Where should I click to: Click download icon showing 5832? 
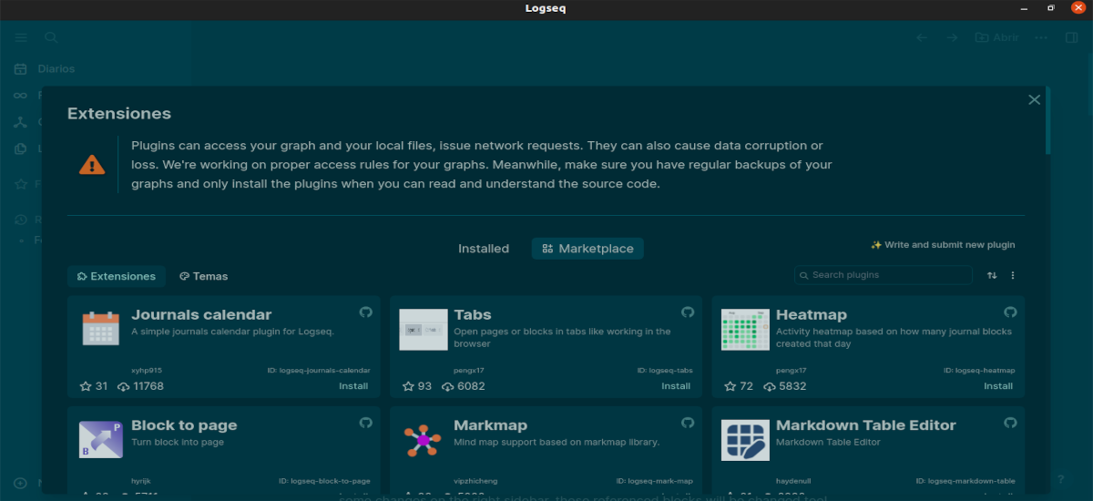point(770,386)
